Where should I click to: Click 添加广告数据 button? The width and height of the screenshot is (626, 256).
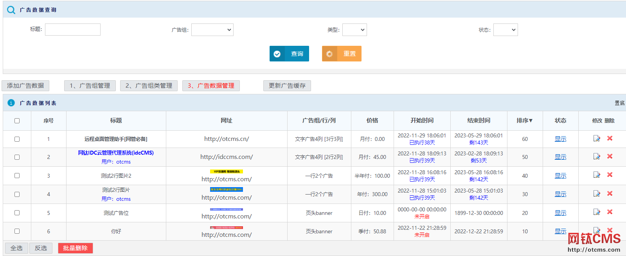(25, 86)
